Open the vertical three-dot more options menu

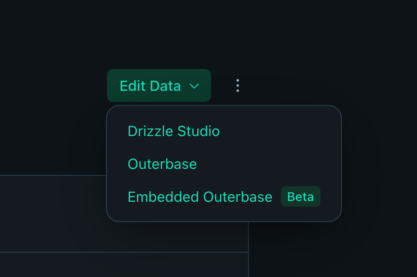(x=237, y=85)
